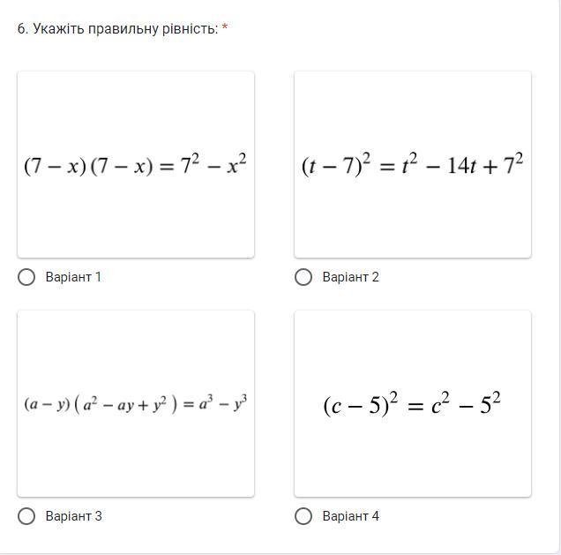Image resolution: width=561 pixels, height=555 pixels.
Task: Click the 'Варіант 1' label text
Action: [x=73, y=277]
